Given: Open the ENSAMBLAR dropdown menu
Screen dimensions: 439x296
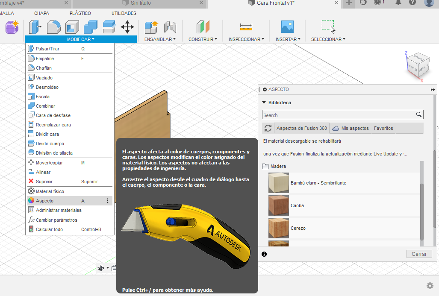Looking at the screenshot, I should [160, 39].
